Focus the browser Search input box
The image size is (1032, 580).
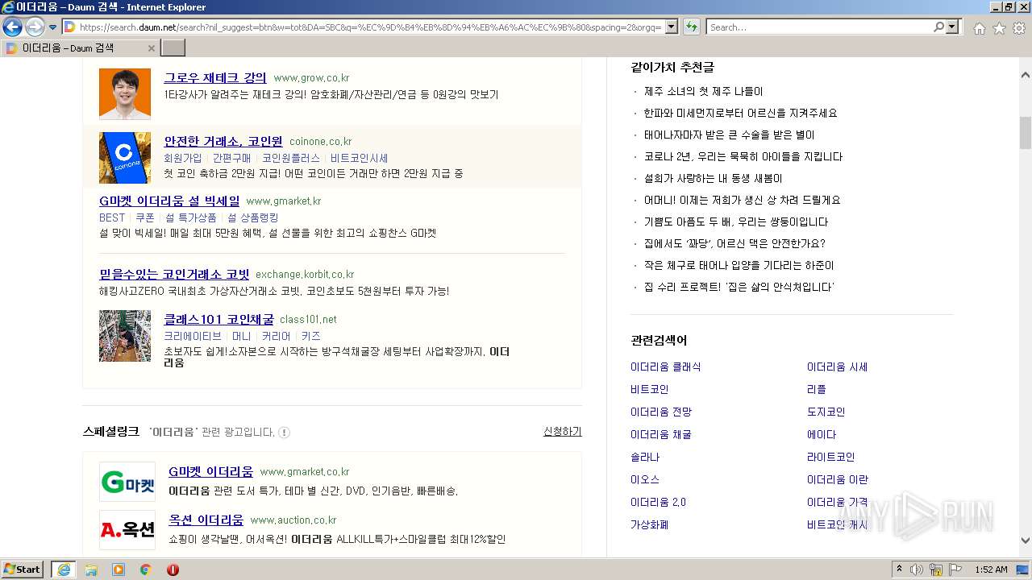[819, 27]
